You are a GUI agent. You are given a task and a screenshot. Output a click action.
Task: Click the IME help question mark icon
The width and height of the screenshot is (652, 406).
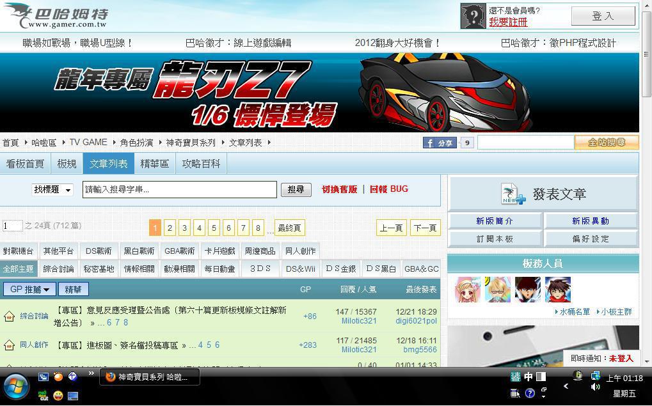click(529, 393)
